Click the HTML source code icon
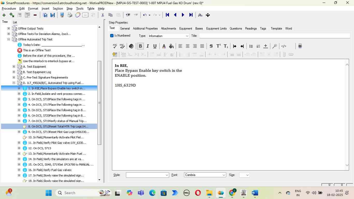 (x=284, y=46)
